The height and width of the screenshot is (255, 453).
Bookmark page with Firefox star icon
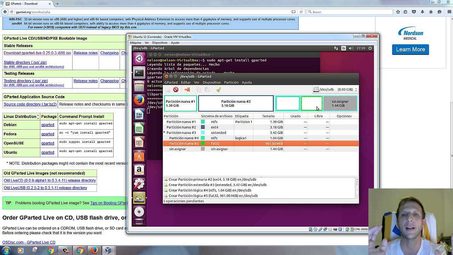[x=398, y=12]
